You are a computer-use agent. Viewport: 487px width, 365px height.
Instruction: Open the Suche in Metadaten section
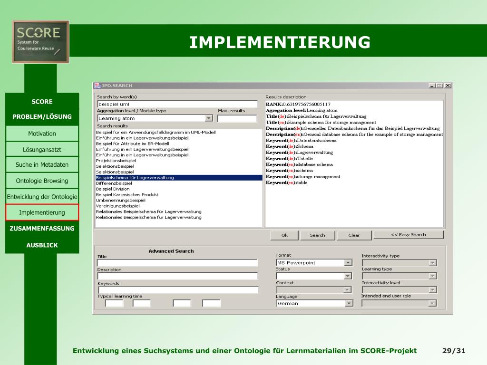pos(42,165)
